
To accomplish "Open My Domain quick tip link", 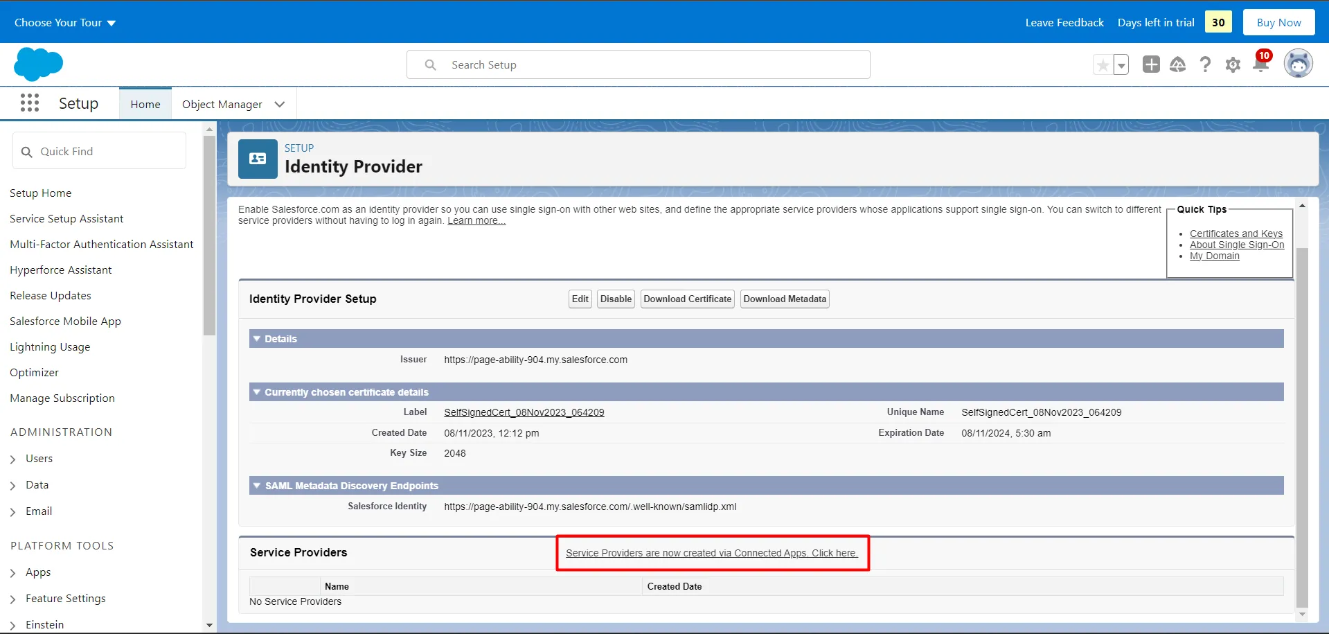I will pyautogui.click(x=1215, y=256).
